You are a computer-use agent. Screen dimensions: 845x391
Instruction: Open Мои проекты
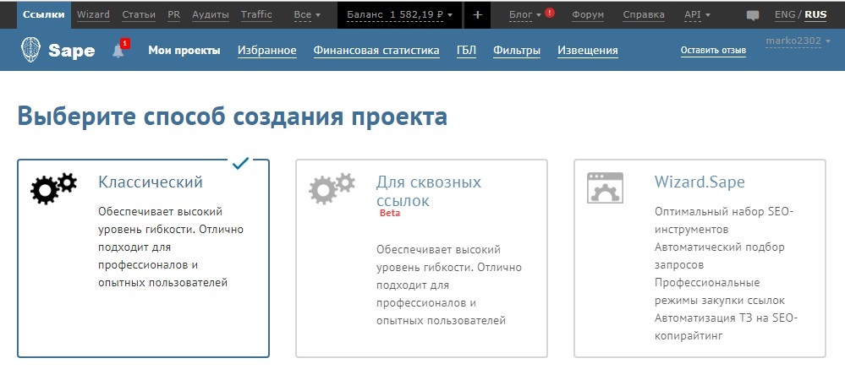tap(184, 51)
